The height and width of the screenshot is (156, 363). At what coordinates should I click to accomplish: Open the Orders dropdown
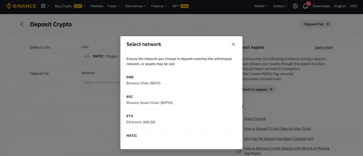(280, 6)
